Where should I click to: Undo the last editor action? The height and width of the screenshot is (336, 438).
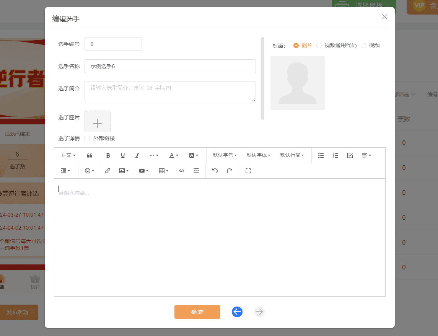[215, 170]
